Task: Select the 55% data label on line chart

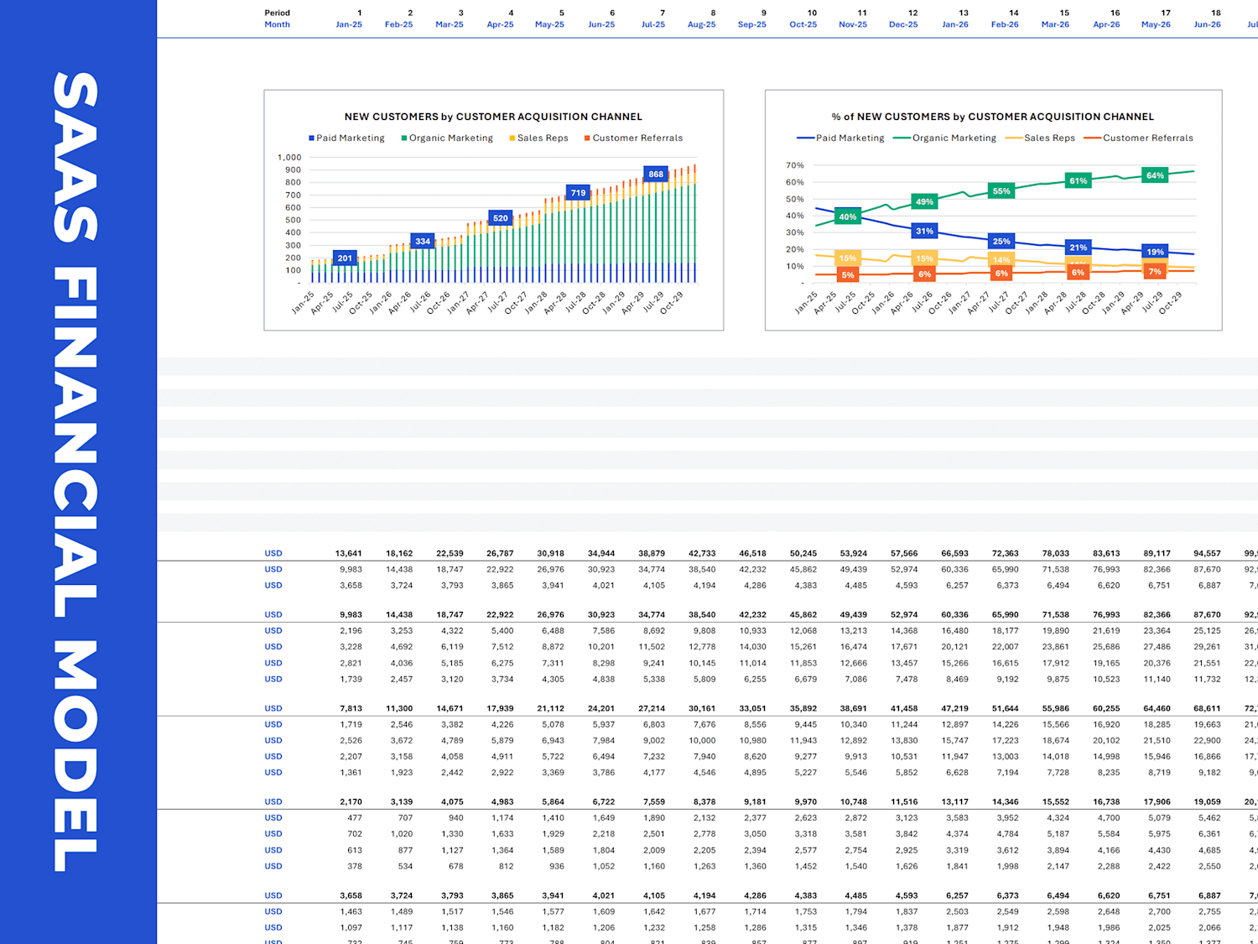Action: click(x=1001, y=191)
